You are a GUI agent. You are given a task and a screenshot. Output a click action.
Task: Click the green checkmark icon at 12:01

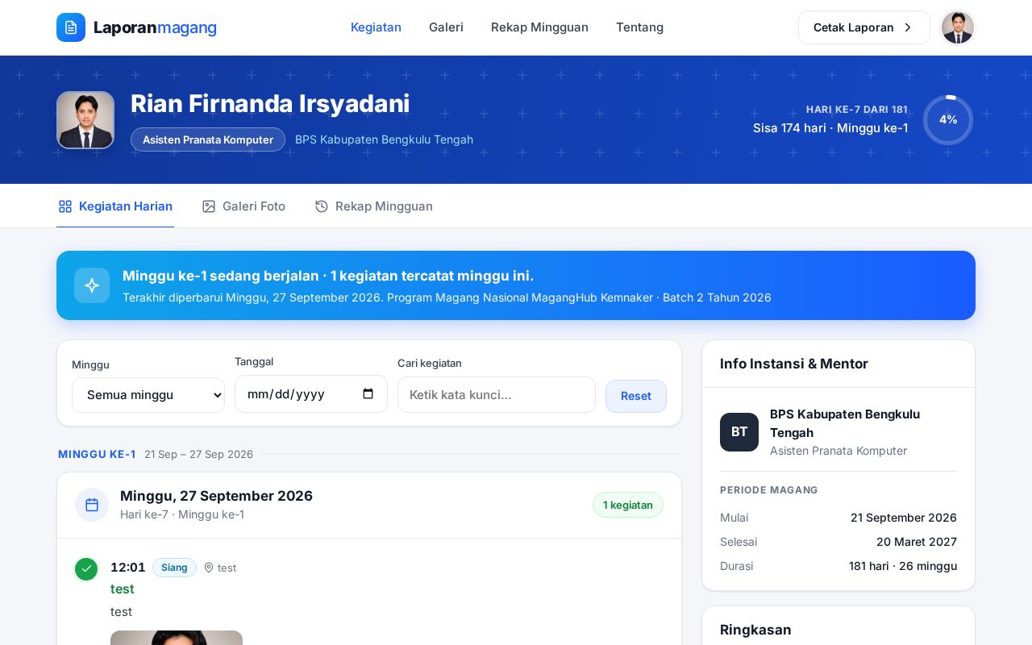(86, 568)
